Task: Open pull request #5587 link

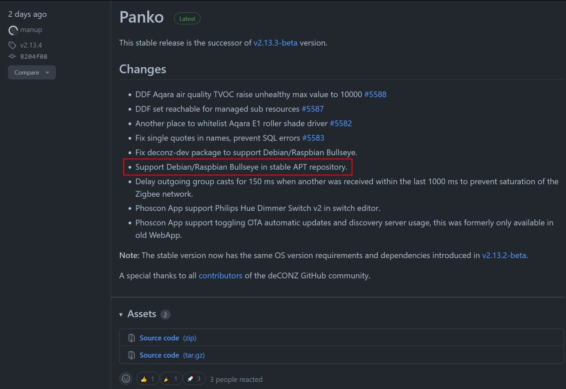Action: point(313,109)
